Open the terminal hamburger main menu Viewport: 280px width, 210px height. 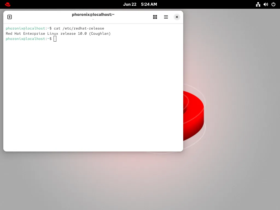(x=166, y=17)
